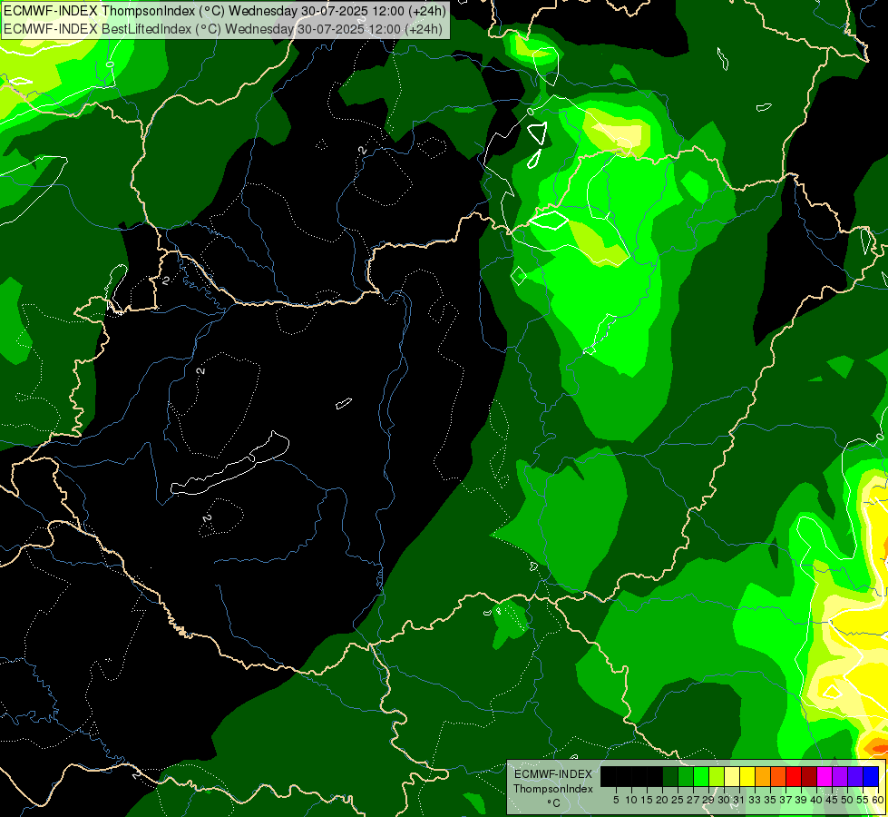The image size is (888, 817).
Task: Click the legend tick value 55
Action: coord(863,800)
